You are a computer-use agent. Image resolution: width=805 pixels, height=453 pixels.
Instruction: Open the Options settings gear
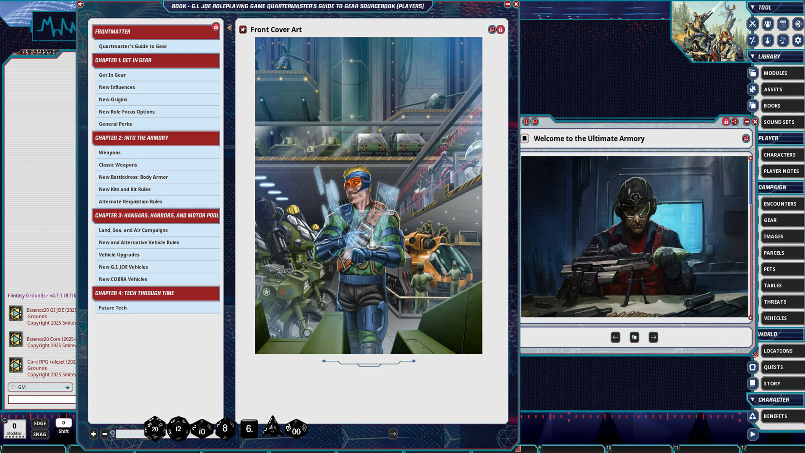pos(798,40)
